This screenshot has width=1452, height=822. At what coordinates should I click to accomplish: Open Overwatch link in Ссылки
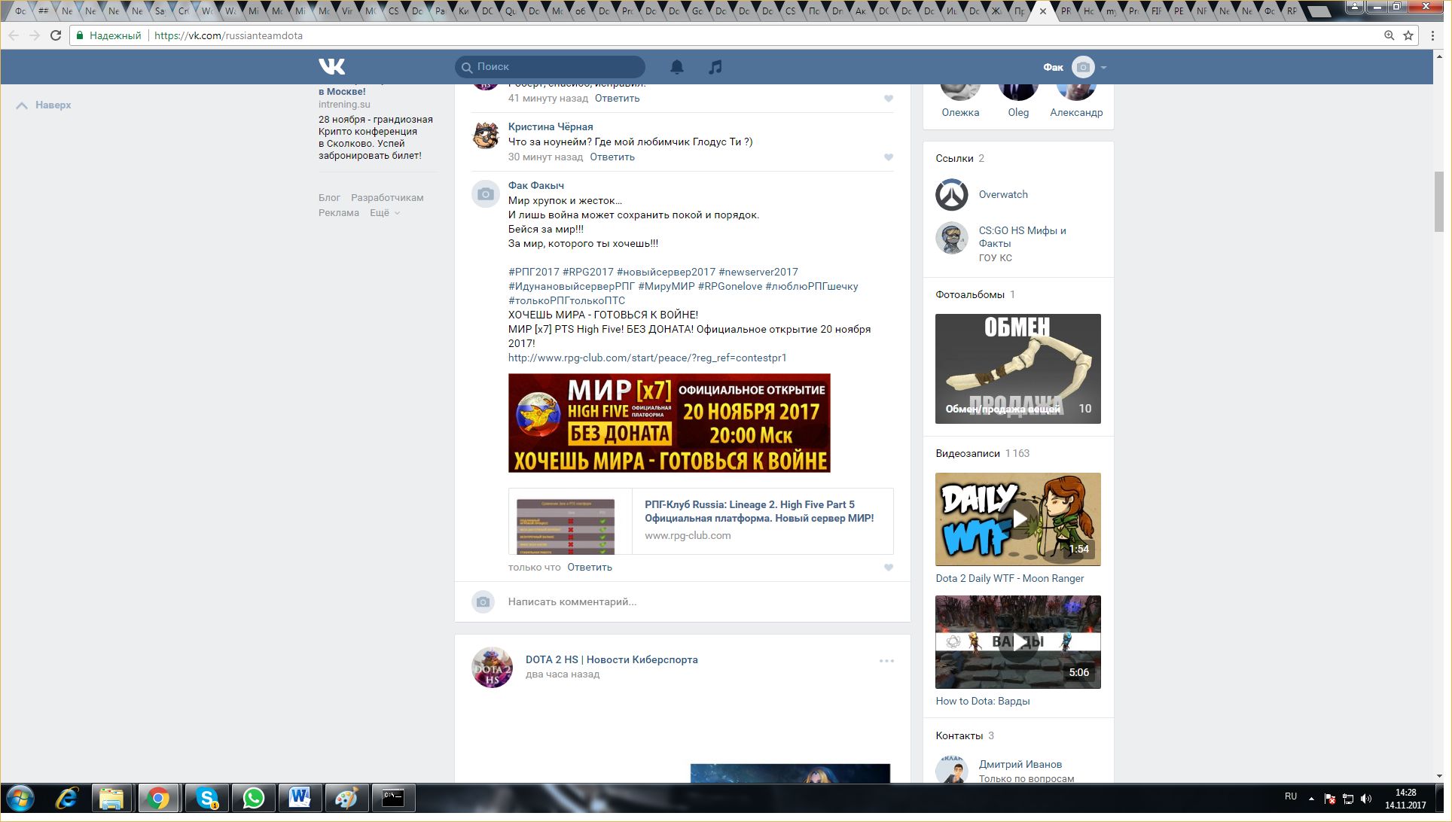point(1003,195)
